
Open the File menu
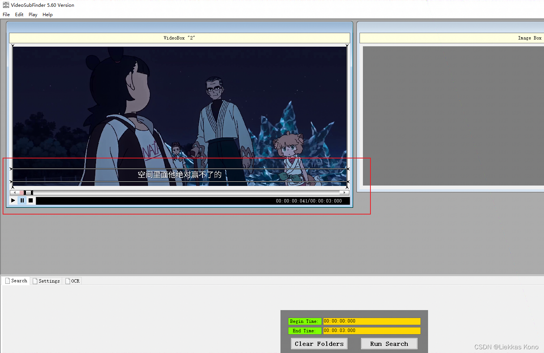tap(6, 15)
